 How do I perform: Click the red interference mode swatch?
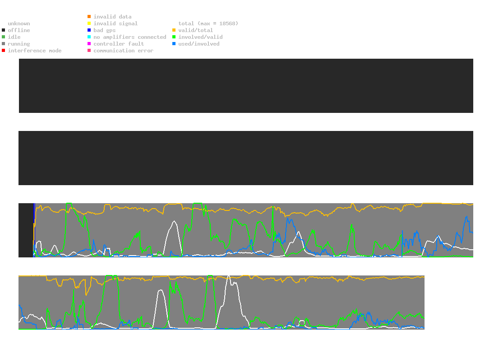pyautogui.click(x=4, y=51)
